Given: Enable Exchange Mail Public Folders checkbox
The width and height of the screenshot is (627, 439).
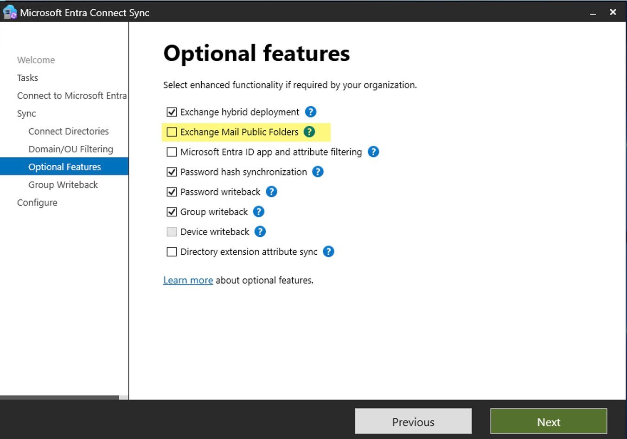Looking at the screenshot, I should [x=172, y=132].
